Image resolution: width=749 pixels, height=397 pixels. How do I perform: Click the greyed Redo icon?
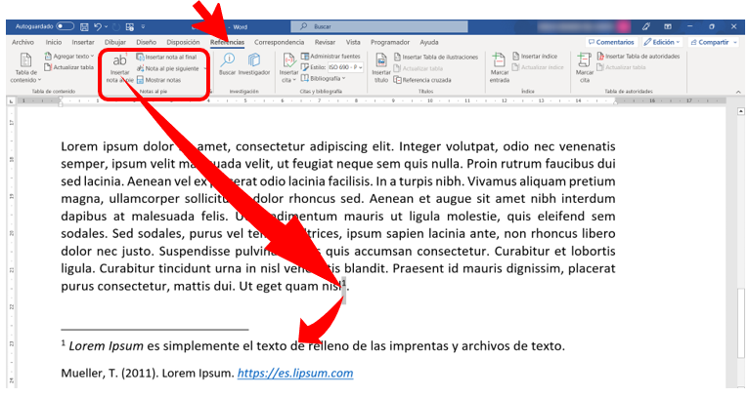116,27
